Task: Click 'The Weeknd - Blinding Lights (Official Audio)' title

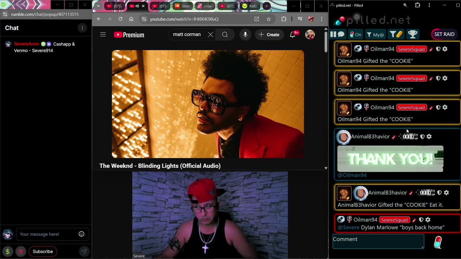Action: click(160, 166)
